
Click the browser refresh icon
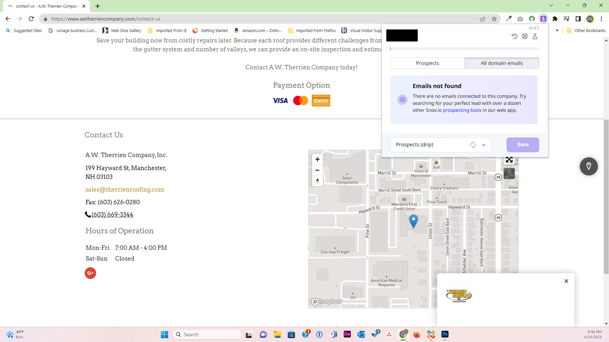click(31, 19)
